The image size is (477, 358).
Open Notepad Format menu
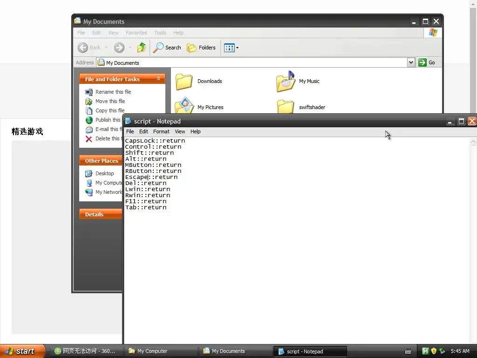[161, 131]
